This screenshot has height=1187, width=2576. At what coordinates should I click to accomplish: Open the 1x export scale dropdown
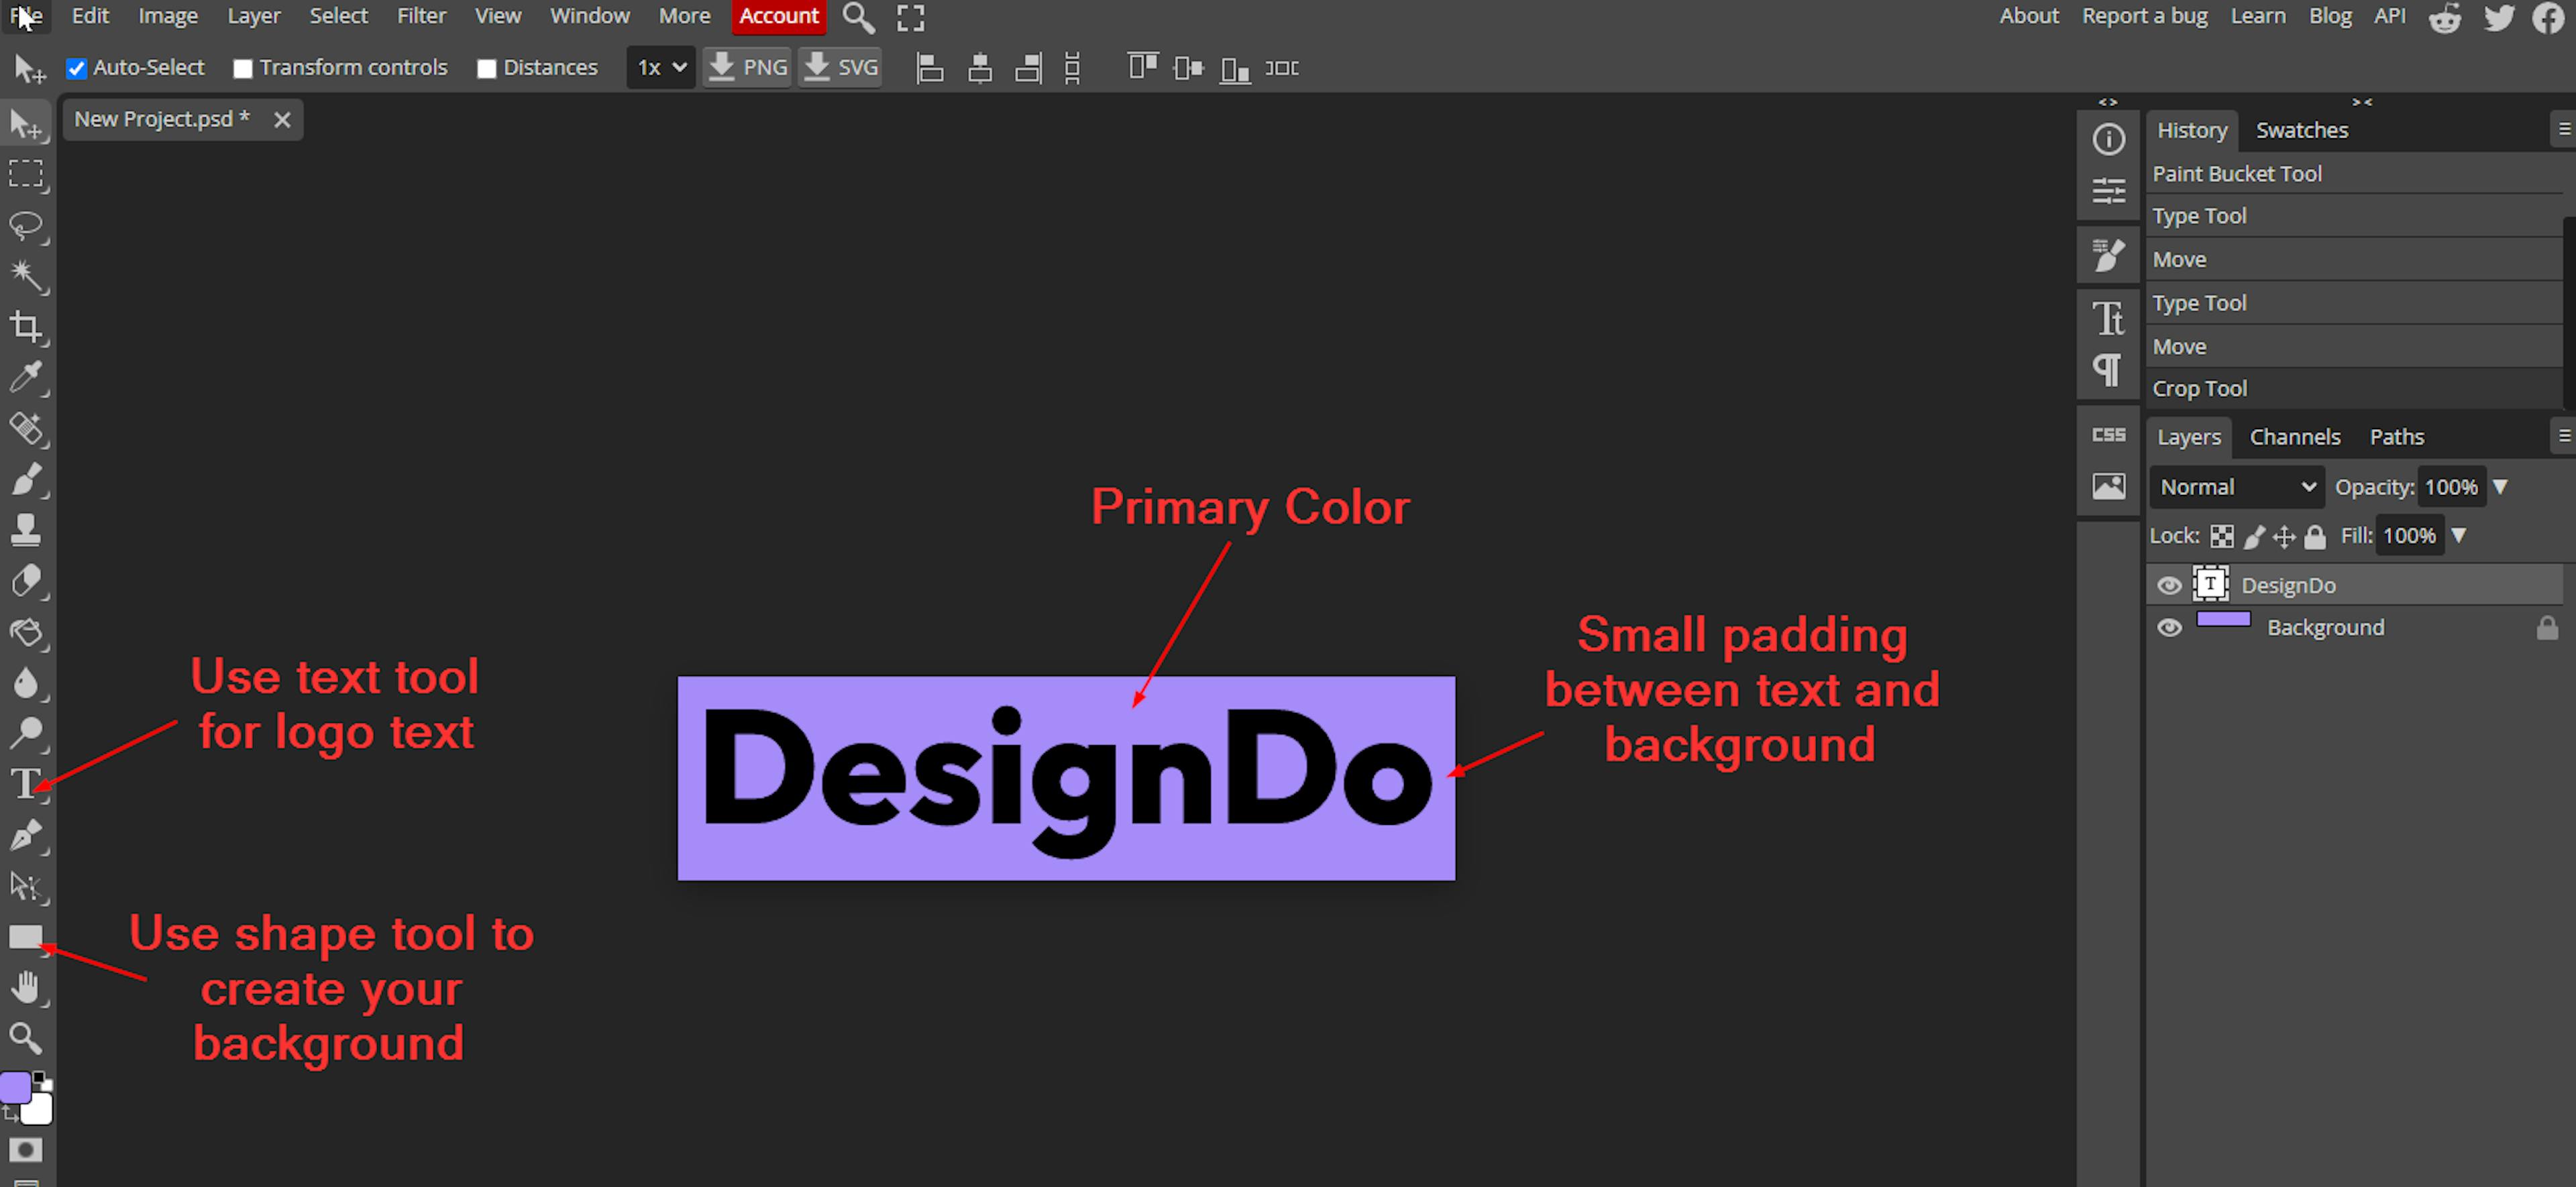[x=660, y=68]
